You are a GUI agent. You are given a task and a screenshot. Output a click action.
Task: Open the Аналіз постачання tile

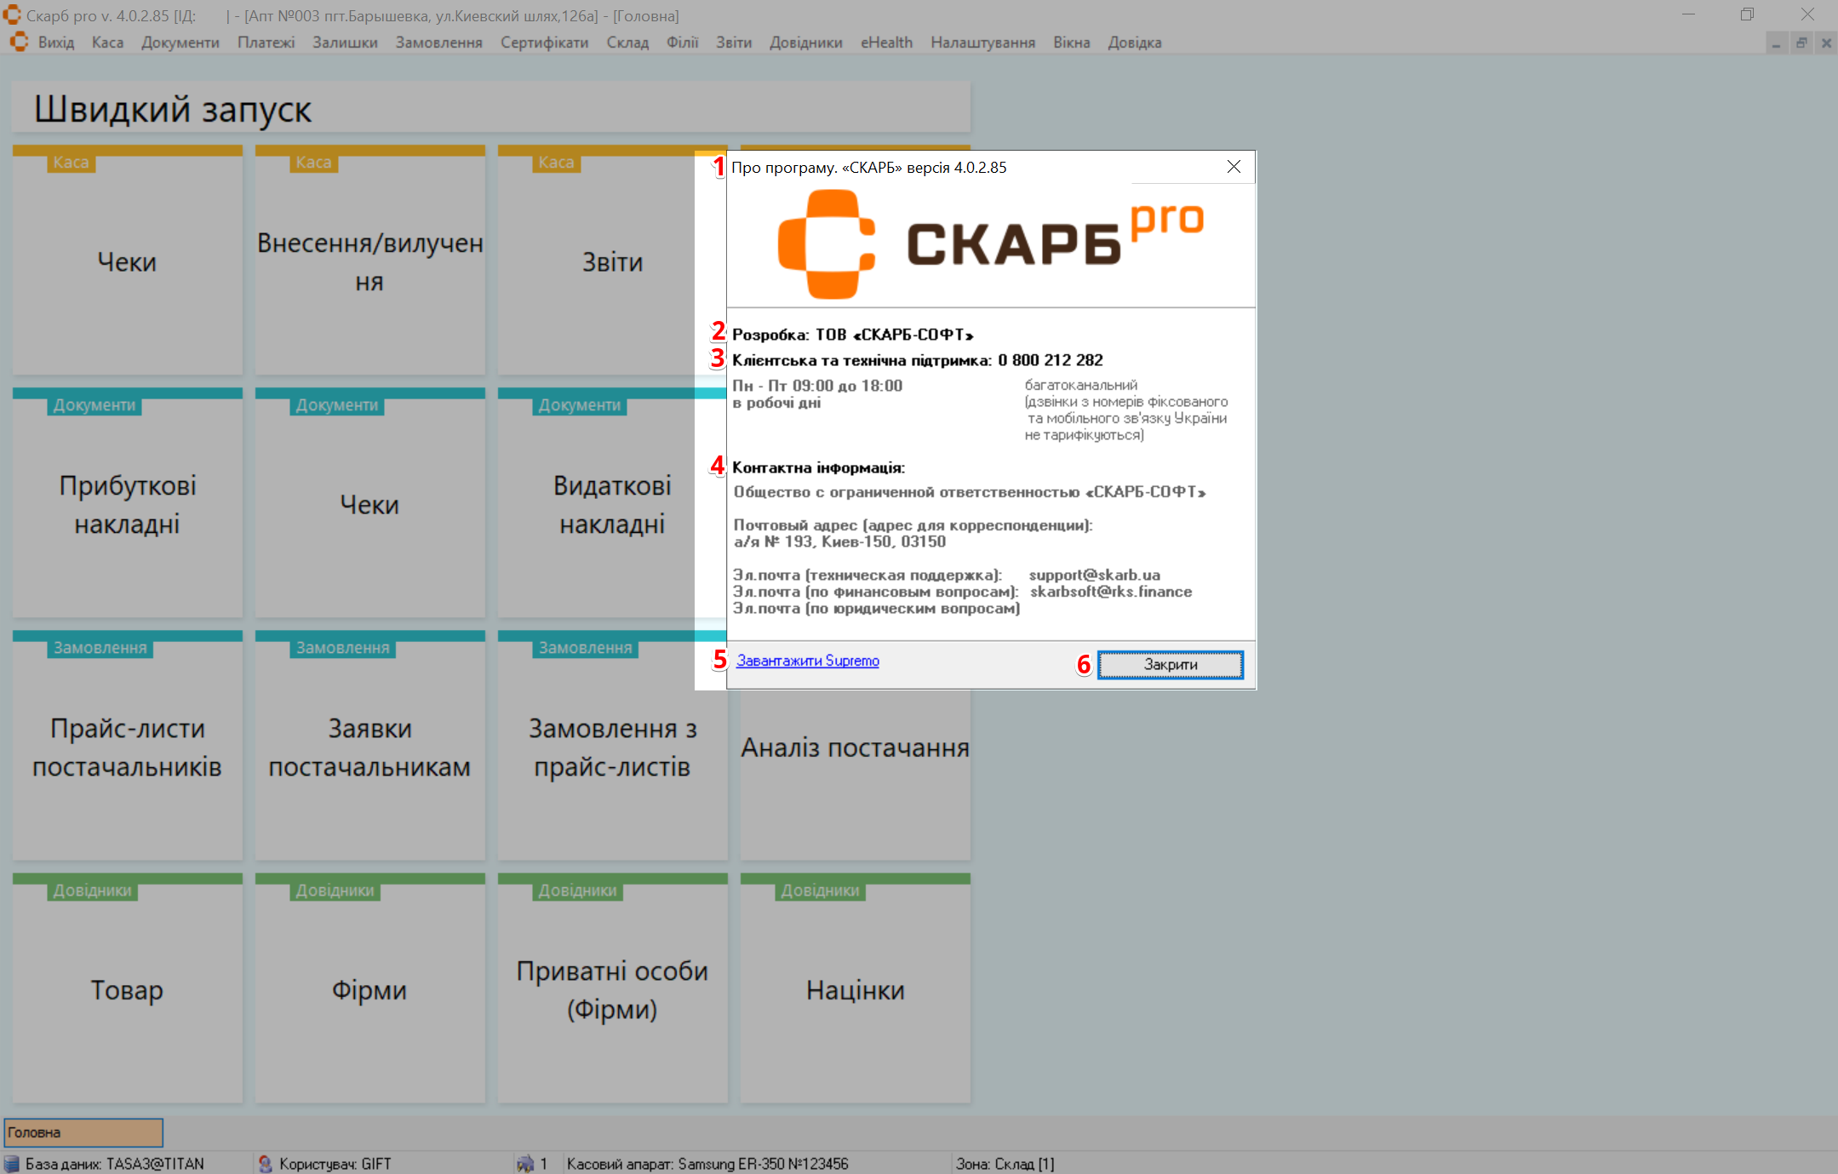tap(855, 766)
